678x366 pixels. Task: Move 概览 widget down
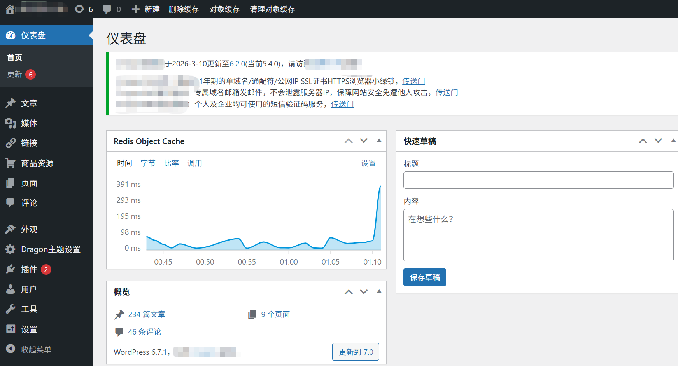point(364,291)
